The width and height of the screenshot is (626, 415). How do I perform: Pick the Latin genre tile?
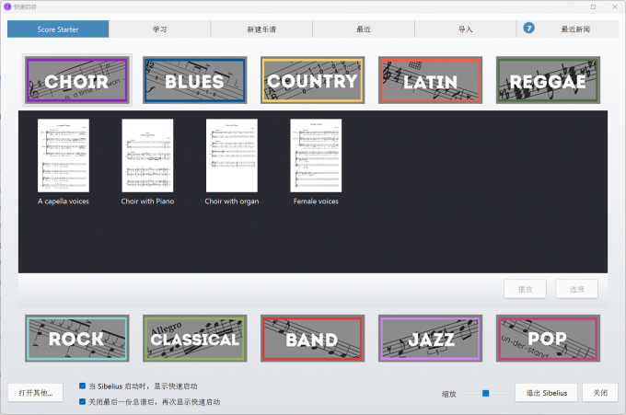[430, 80]
